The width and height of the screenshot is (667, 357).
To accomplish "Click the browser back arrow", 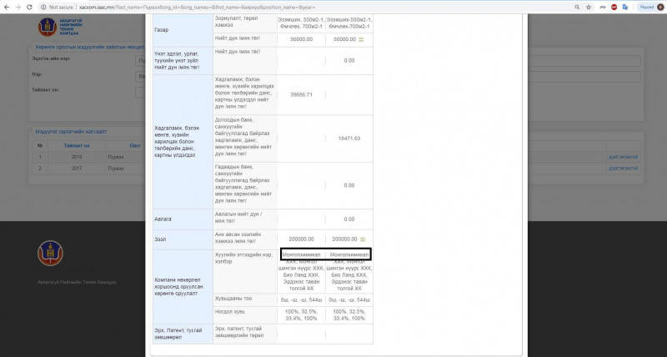I will pos(7,6).
